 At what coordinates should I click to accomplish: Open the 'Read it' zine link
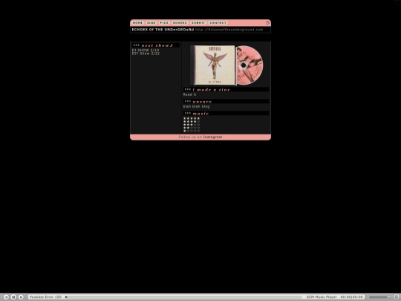189,94
